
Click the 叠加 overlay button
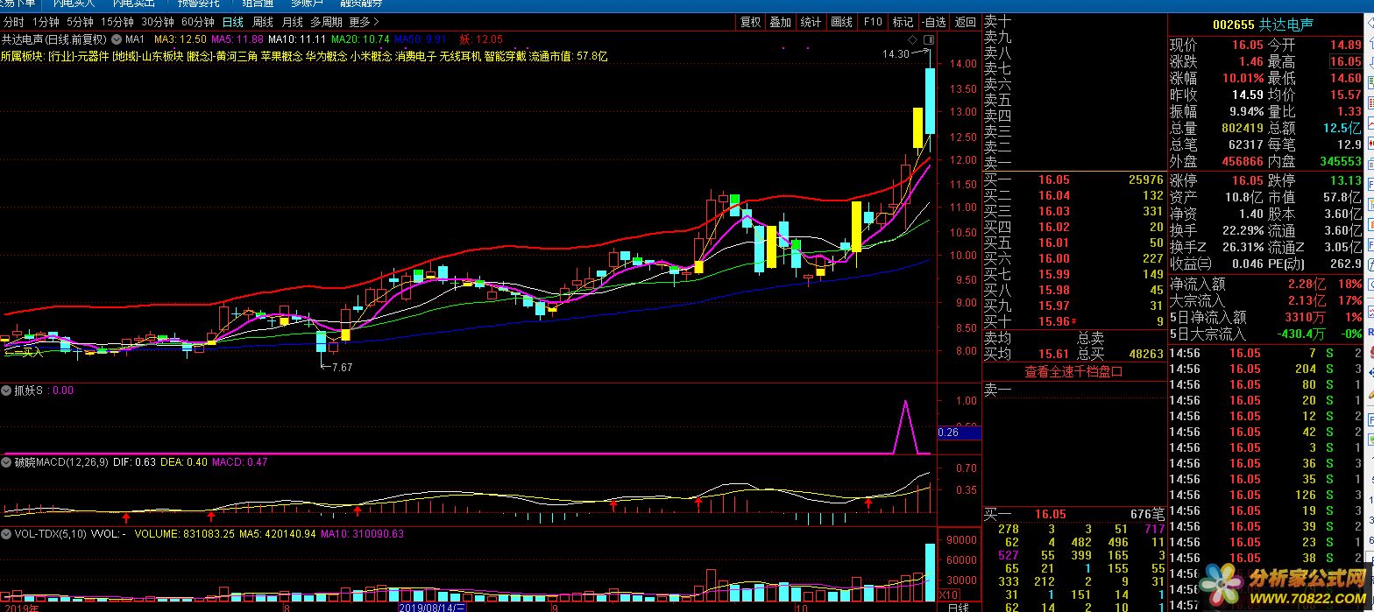click(x=780, y=22)
